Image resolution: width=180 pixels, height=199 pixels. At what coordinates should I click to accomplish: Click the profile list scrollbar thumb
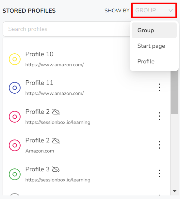point(174,92)
